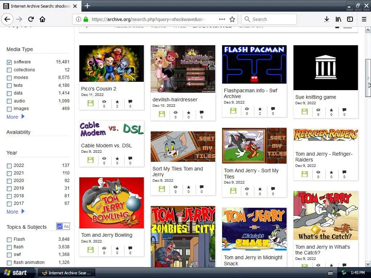
Task: Click the scrollbar up arrow
Action: point(368,30)
